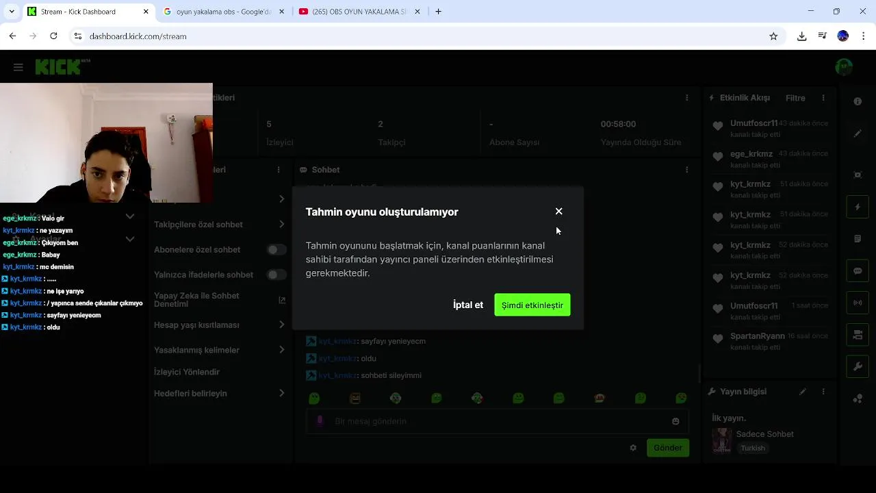
Task: Toggle the lightning activity icon in the right sidebar
Action: [x=858, y=207]
